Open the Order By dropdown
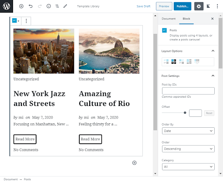Viewport: 223px width, 182px height. [x=188, y=131]
